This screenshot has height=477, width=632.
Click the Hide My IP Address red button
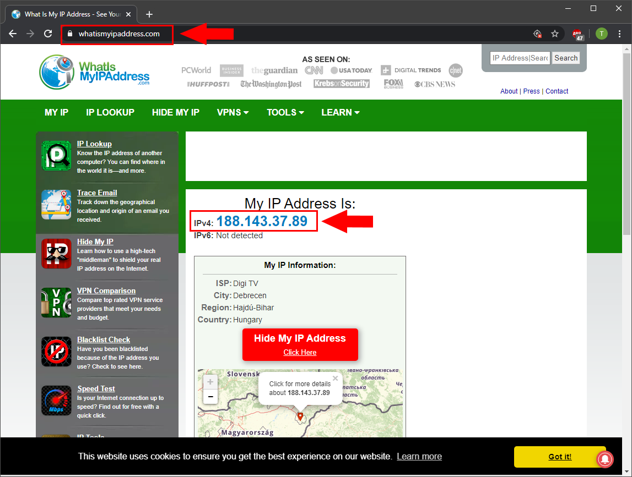(300, 344)
